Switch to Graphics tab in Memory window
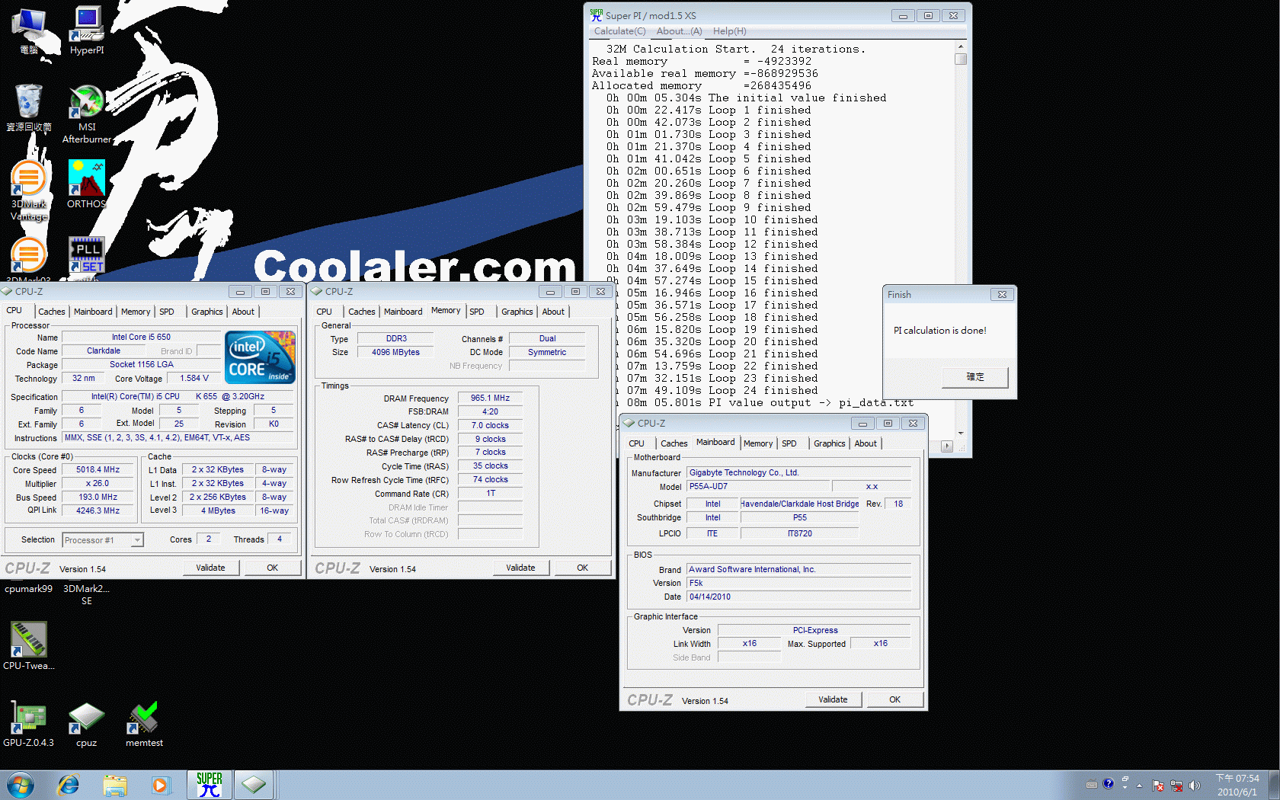Screen dimensions: 1280x800 click(517, 312)
